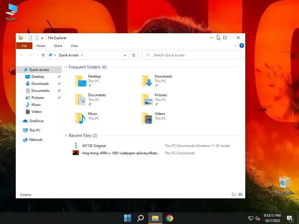
Task: Open Customize Quick Access Toolbar dropdown
Action: [42, 38]
